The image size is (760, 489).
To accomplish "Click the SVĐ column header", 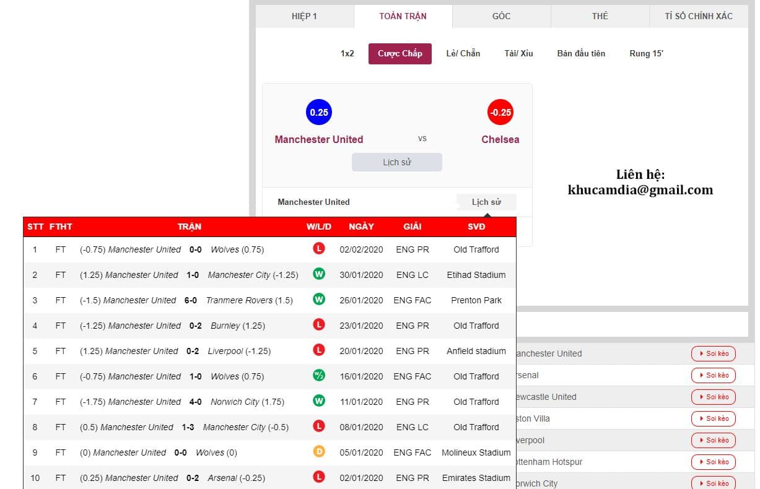I will [x=476, y=227].
